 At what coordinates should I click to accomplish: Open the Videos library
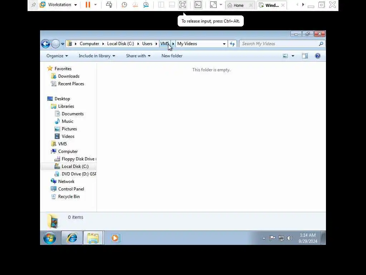(68, 136)
